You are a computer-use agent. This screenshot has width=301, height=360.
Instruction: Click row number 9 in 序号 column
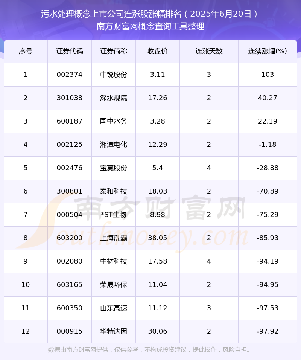pos(26,261)
